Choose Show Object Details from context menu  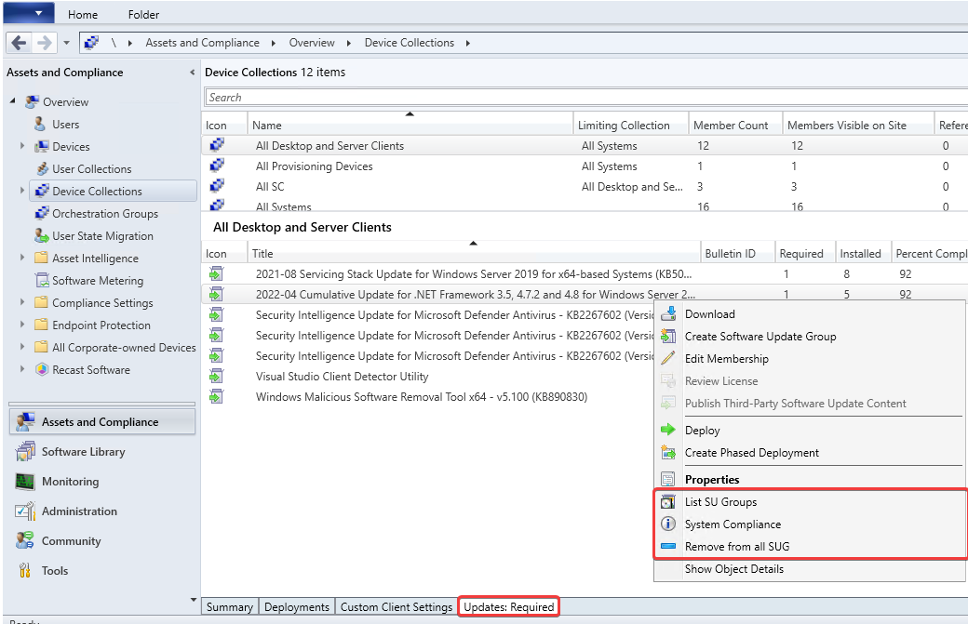click(x=810, y=568)
